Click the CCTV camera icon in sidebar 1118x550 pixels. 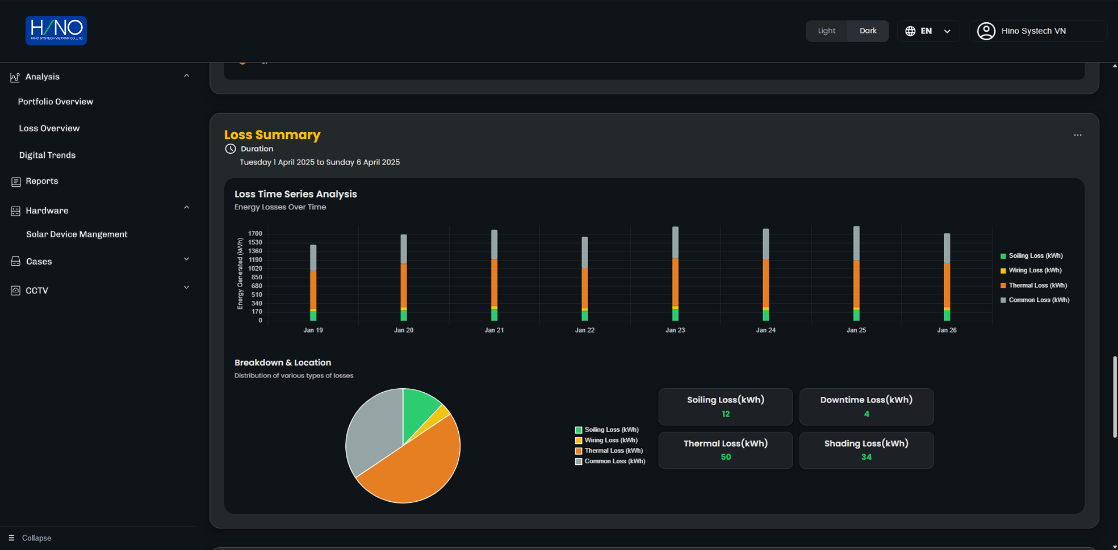[16, 291]
